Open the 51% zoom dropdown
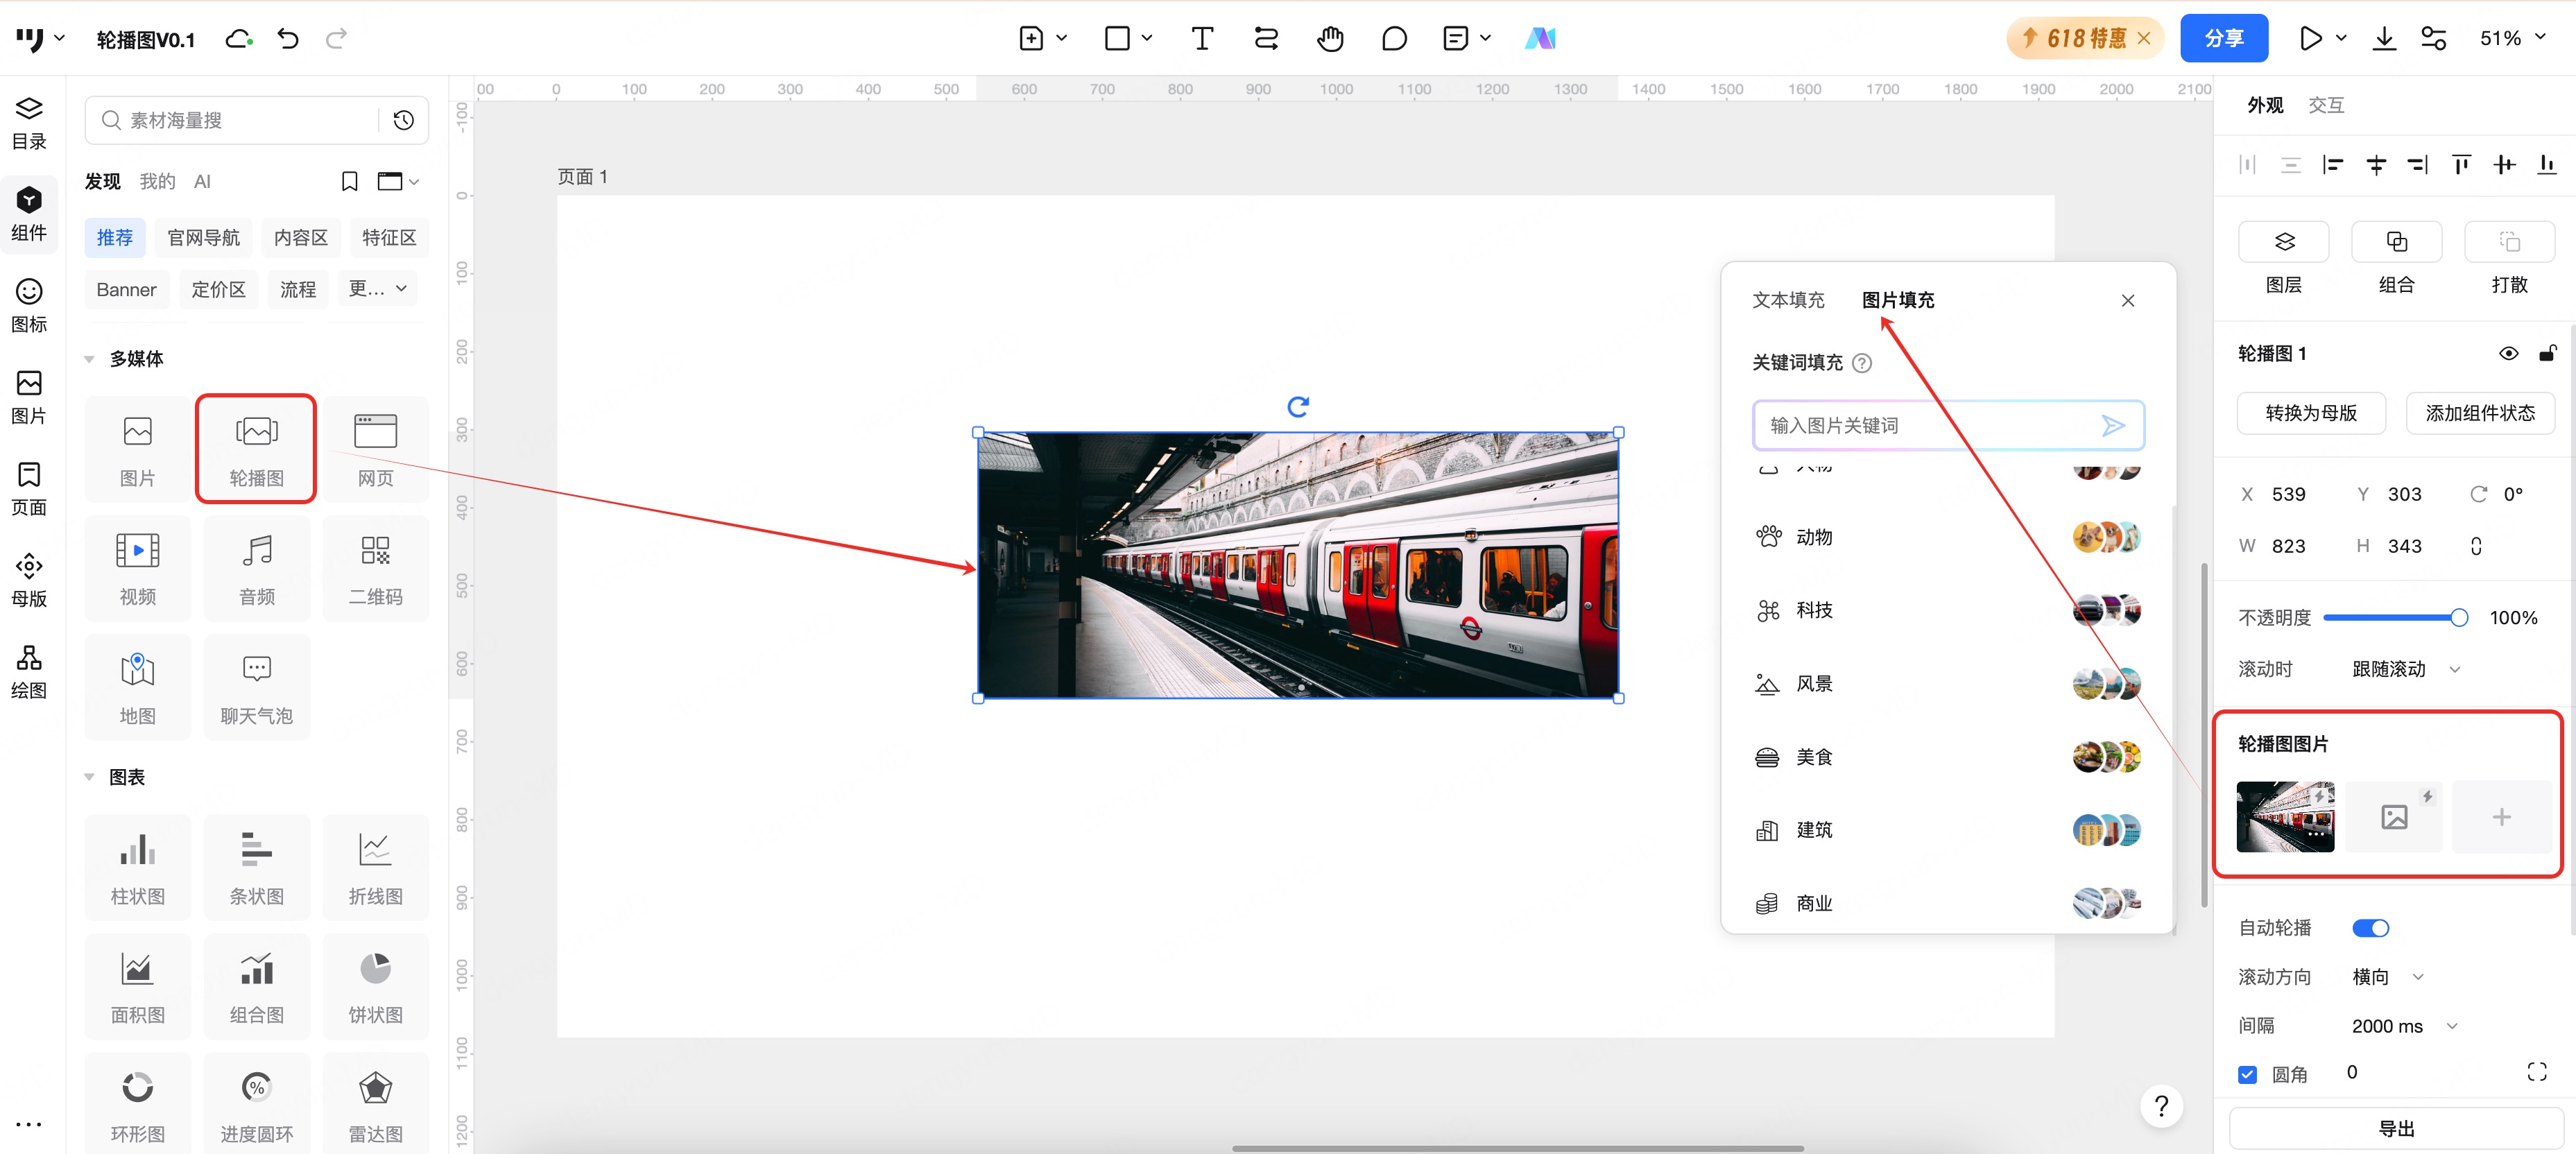The image size is (2576, 1154). pyautogui.click(x=2512, y=39)
